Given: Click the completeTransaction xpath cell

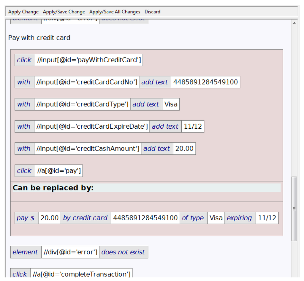Looking at the screenshot, I should pyautogui.click(x=81, y=274).
